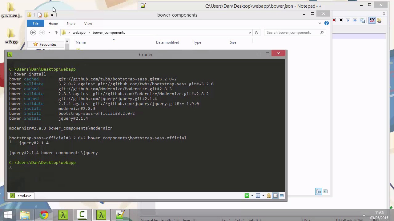
Task: Open active console dropdown arrow in Cmder
Action: pos(263,196)
